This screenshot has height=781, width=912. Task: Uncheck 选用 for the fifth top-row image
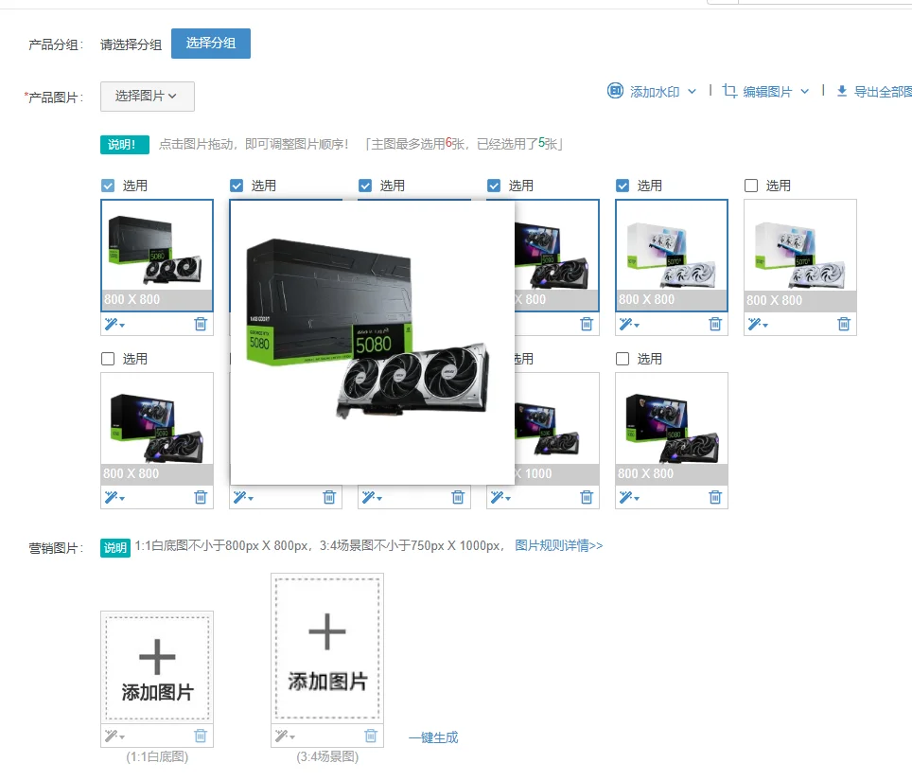(x=623, y=186)
